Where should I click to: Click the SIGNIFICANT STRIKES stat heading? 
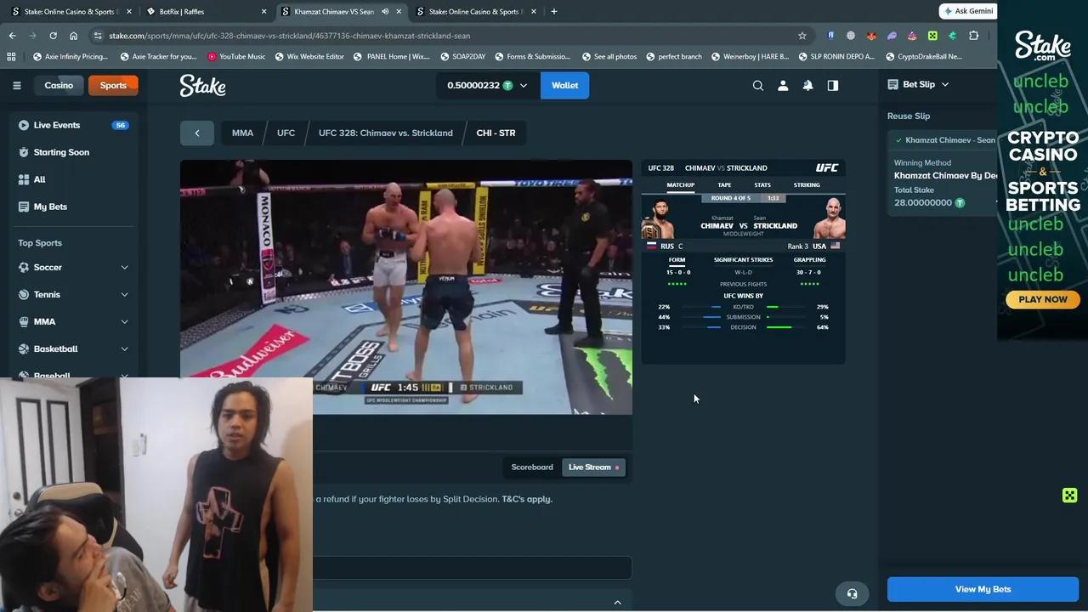click(x=743, y=260)
